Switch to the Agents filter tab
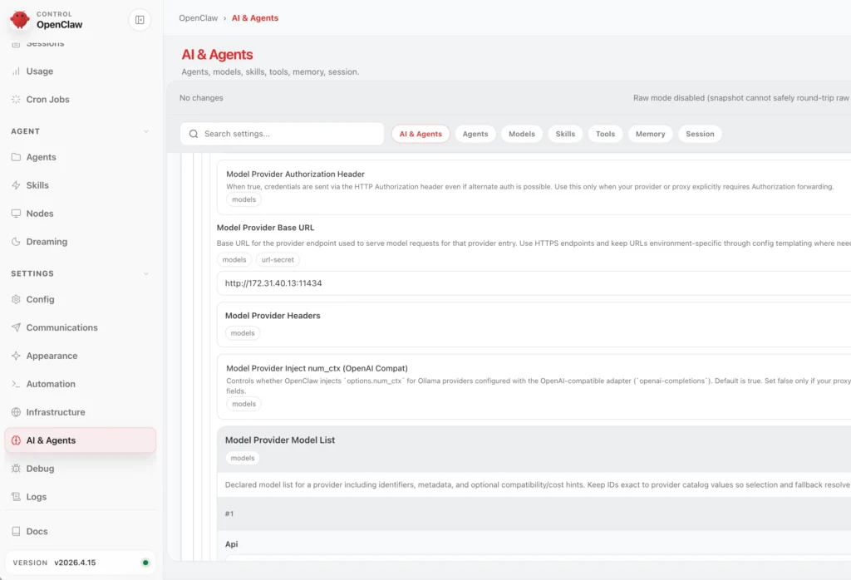851x580 pixels. click(x=475, y=134)
